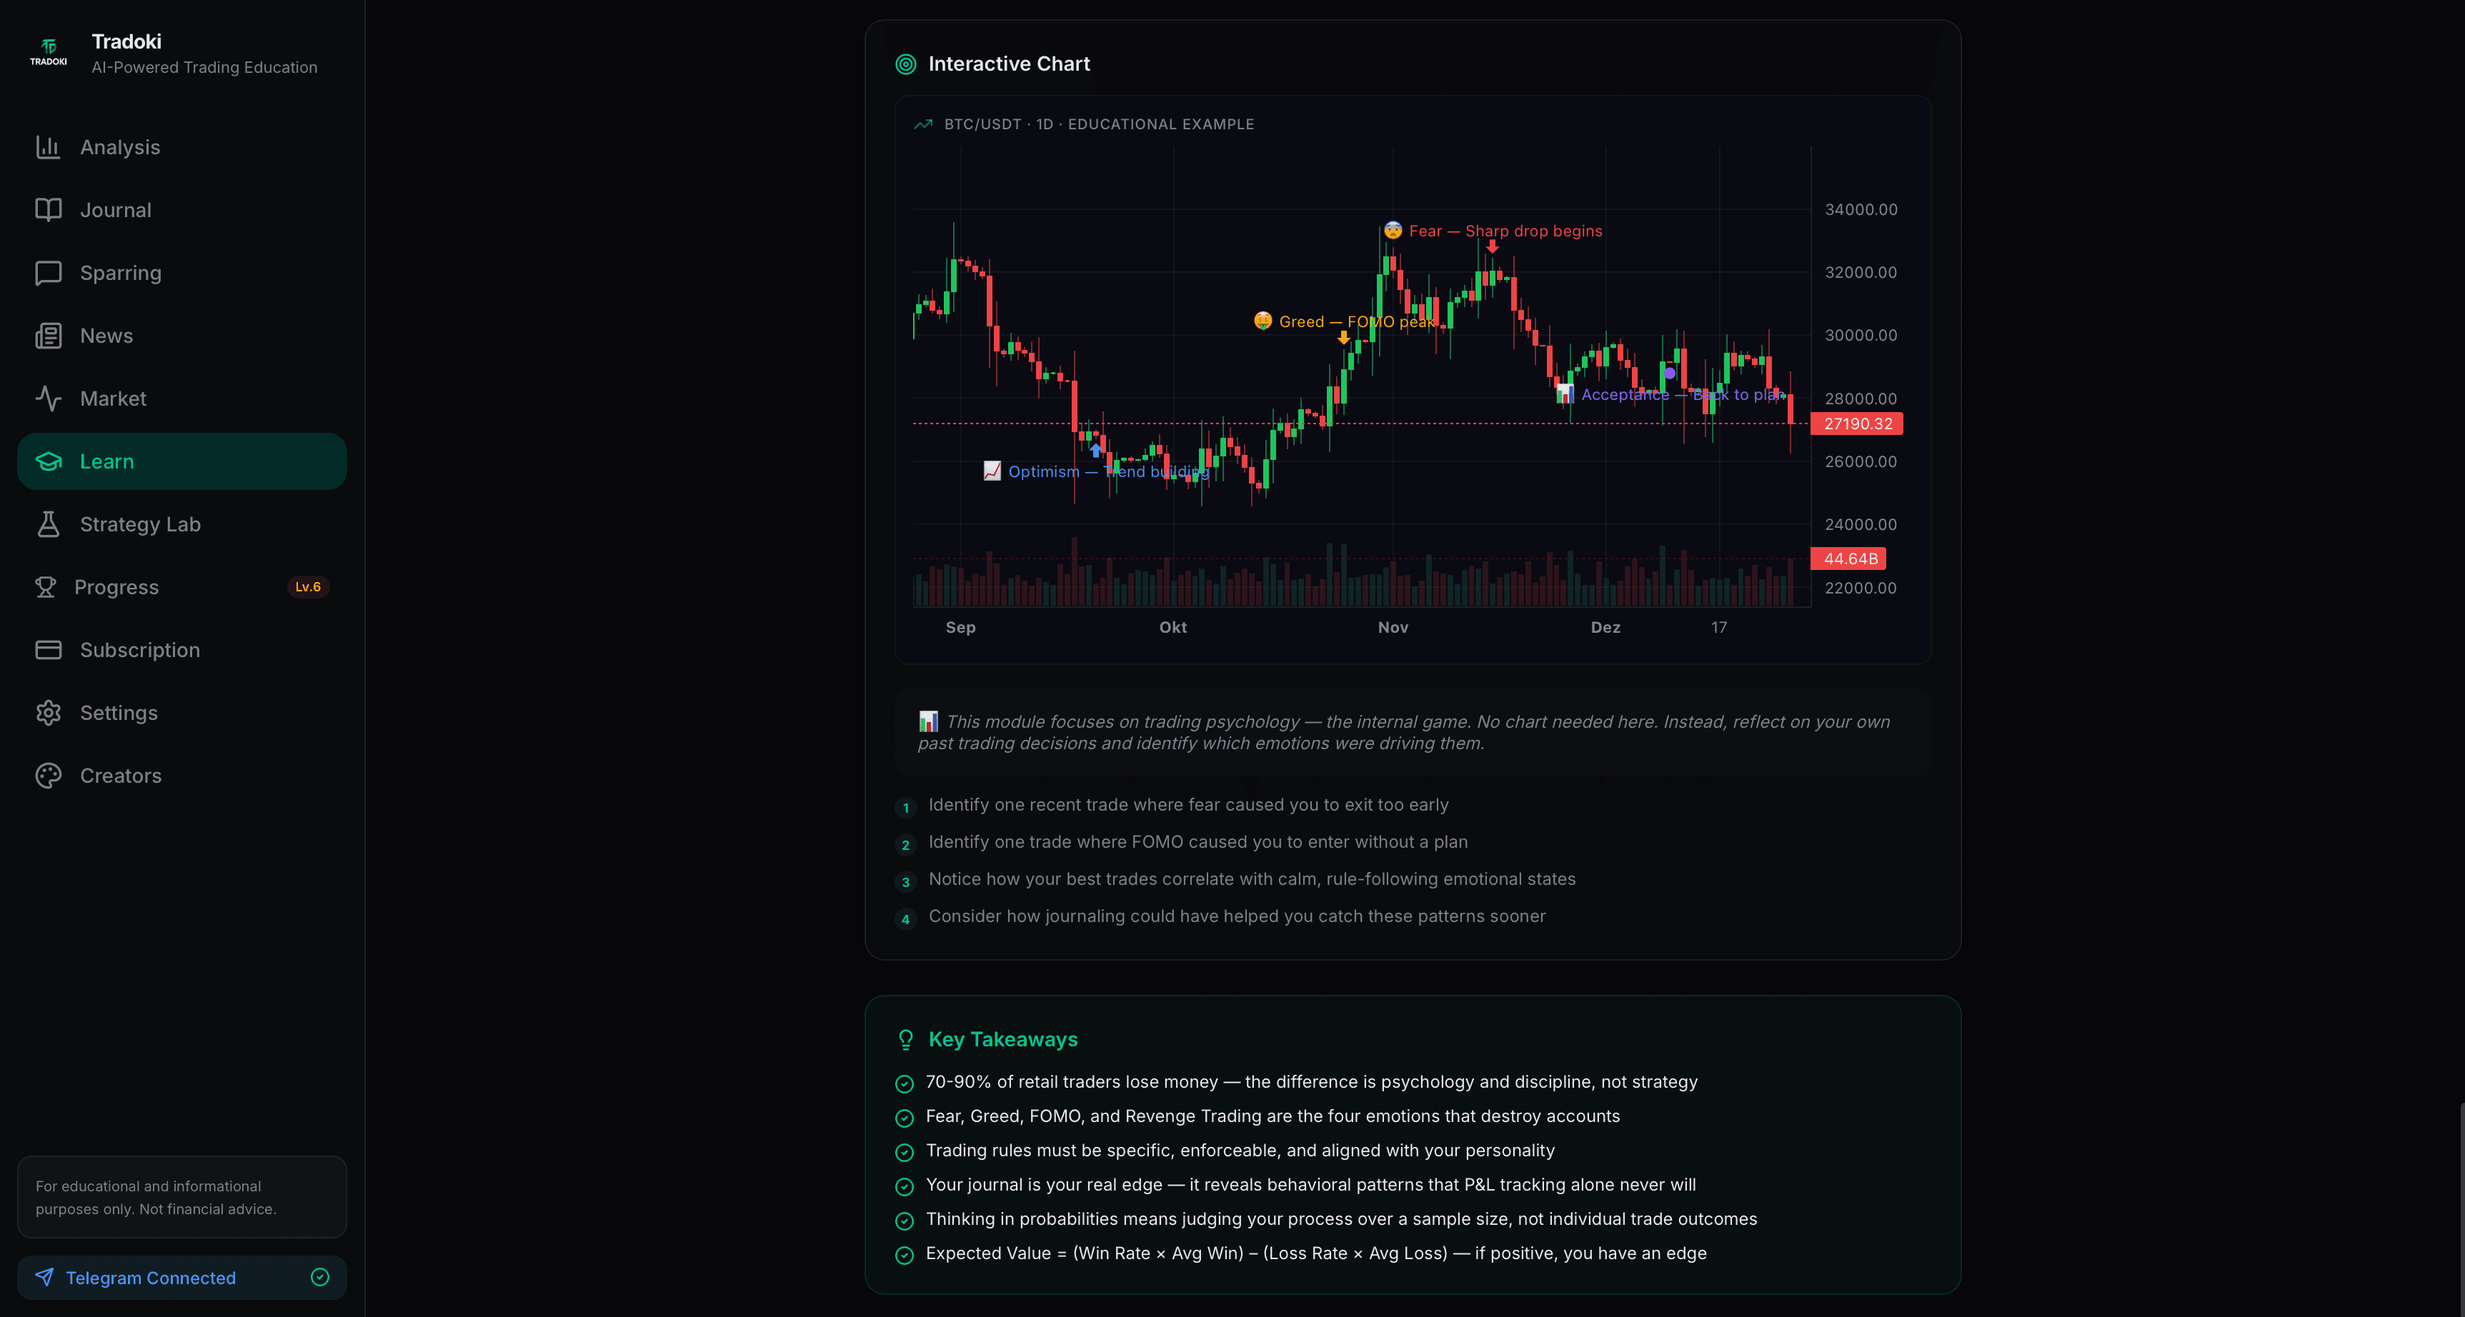2465x1317 pixels.
Task: Click the Interactive Chart target icon
Action: (905, 63)
